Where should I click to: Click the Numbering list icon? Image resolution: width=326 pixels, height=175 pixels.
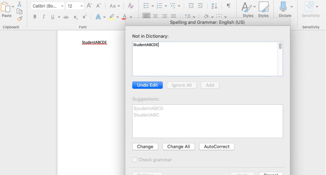(x=159, y=6)
